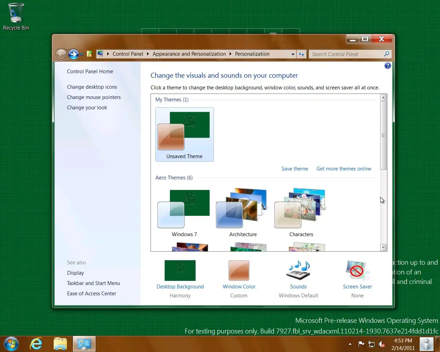Click the Up folder icon in the navigation bar
This screenshot has height=352, width=440.
click(x=89, y=54)
